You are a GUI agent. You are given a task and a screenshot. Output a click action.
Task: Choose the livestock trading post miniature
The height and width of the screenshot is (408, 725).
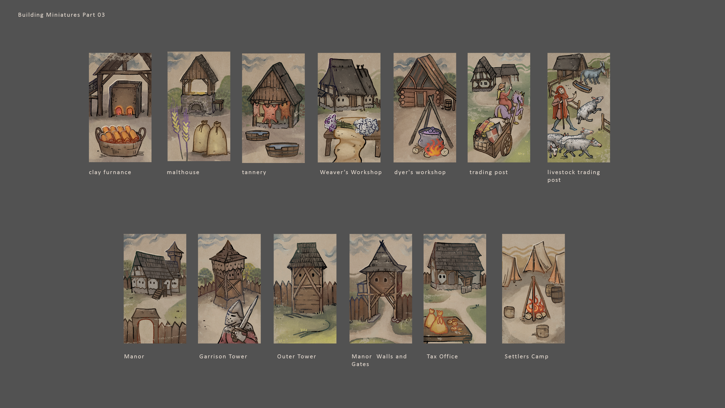click(579, 108)
